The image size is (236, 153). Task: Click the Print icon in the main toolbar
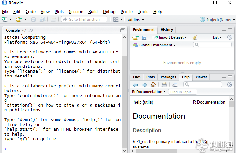coord(53,19)
